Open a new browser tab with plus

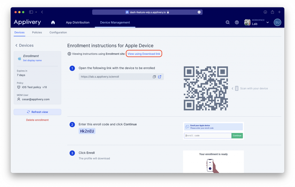coord(279,12)
